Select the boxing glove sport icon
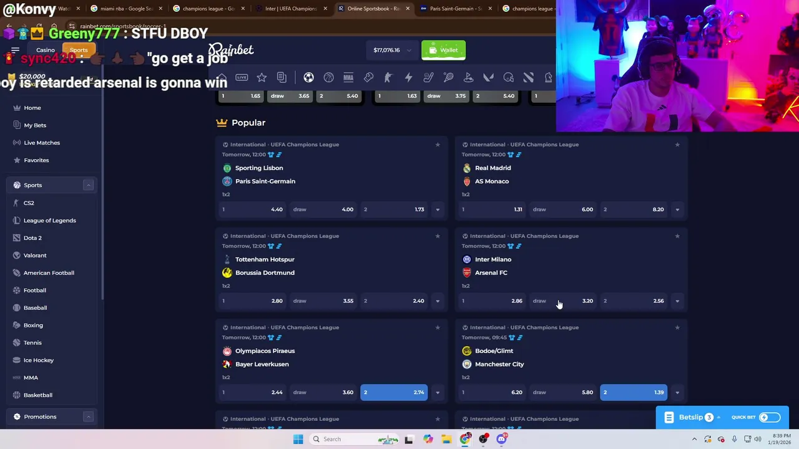Viewport: 799px width, 449px height. pos(368,77)
